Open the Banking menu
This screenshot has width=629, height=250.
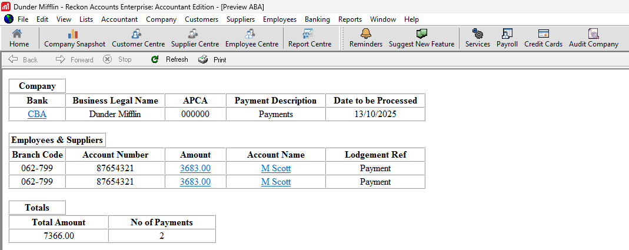click(317, 19)
